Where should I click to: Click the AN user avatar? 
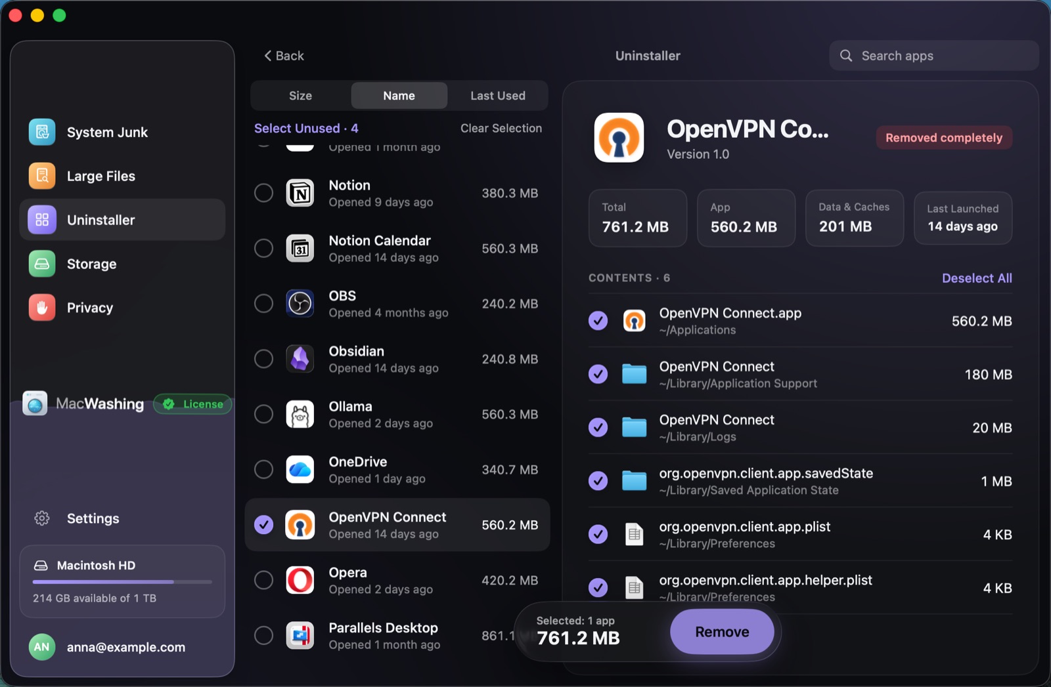point(42,647)
